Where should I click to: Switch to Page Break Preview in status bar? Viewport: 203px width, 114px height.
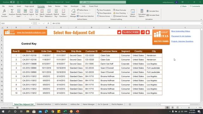178,108
